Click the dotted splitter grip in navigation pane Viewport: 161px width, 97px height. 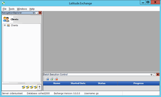tap(21, 83)
